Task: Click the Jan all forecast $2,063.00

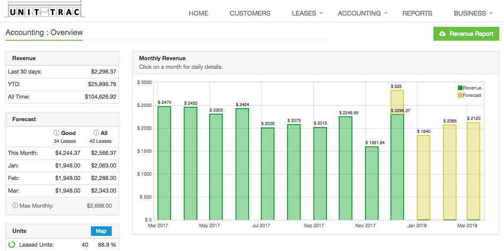Action: [103, 165]
